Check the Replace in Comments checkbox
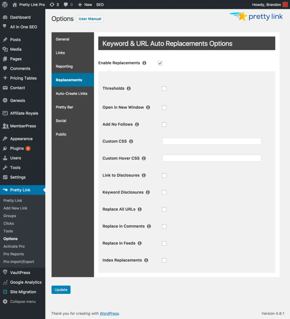290x319 pixels. [x=164, y=226]
